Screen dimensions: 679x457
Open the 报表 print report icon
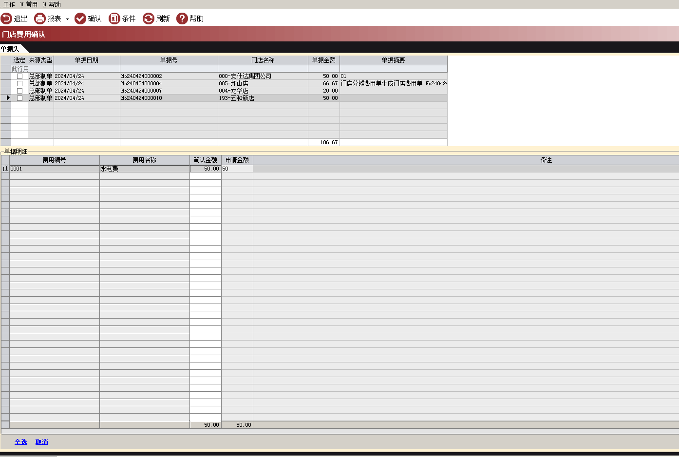click(x=40, y=19)
